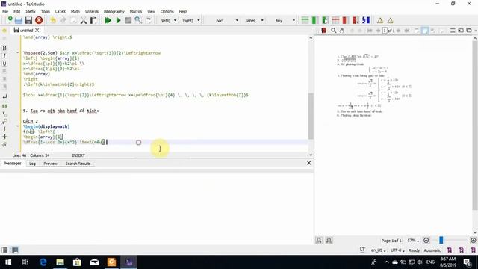The height and width of the screenshot is (269, 478).
Task: Stop compilation with gray square icon
Action: point(128,20)
